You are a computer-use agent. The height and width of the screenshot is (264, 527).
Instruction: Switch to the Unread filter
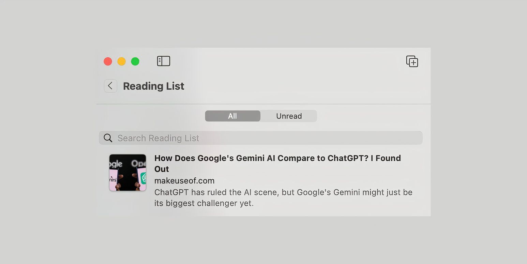(288, 116)
